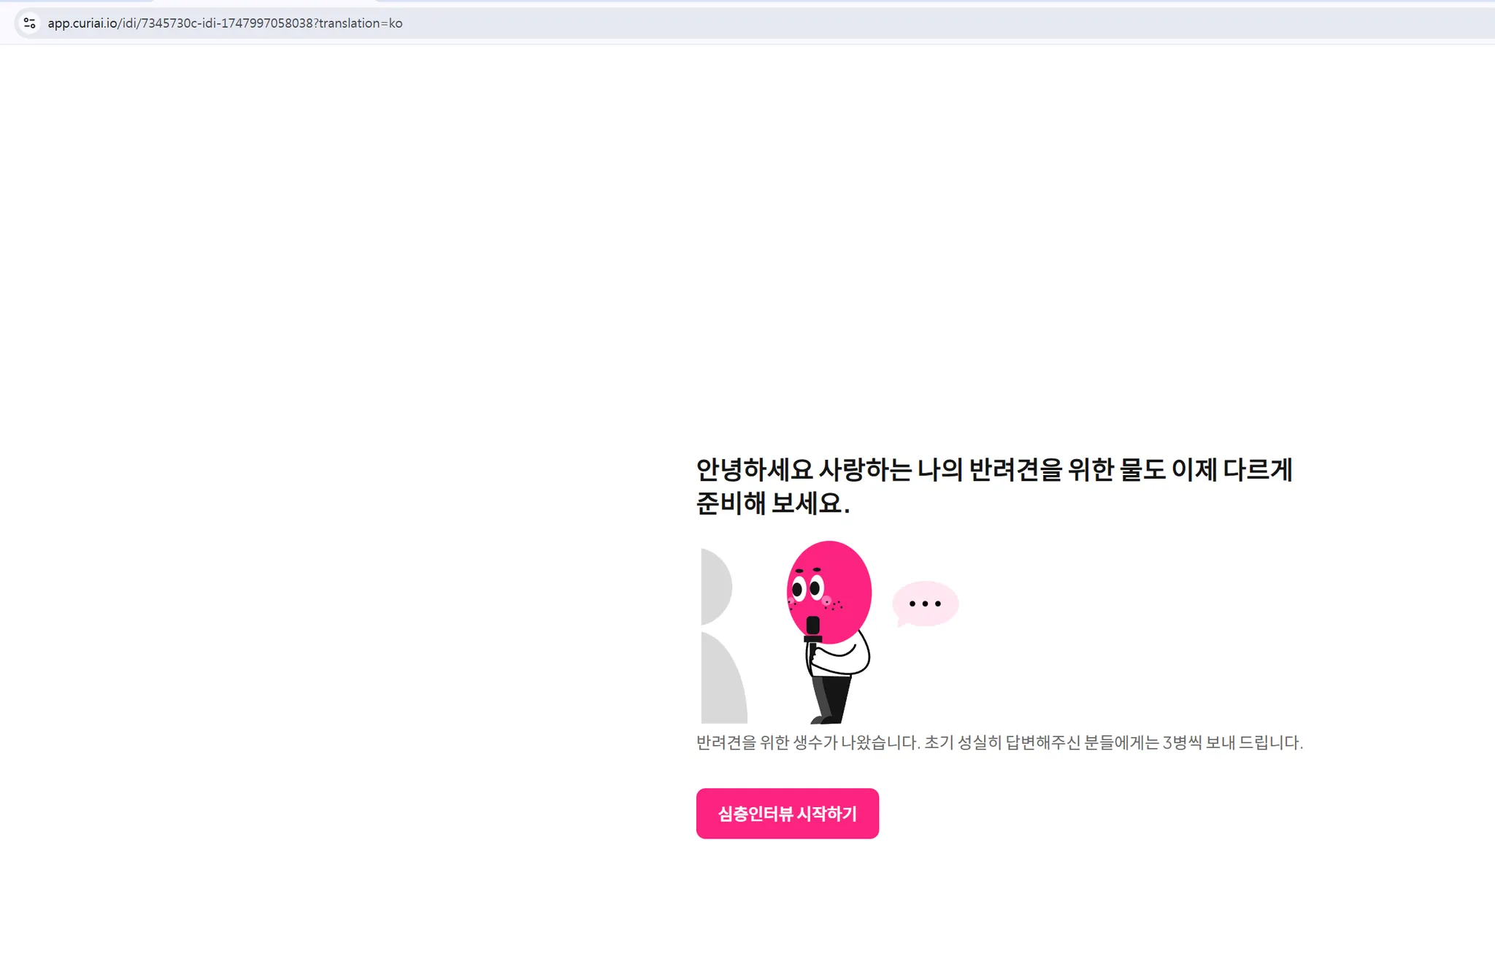
Task: Click the translation=ko parameter in address bar
Action: point(361,23)
